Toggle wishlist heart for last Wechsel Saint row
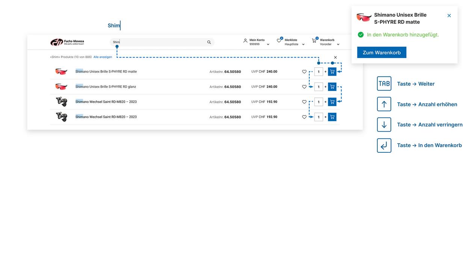The image size is (469, 264). coord(304,117)
